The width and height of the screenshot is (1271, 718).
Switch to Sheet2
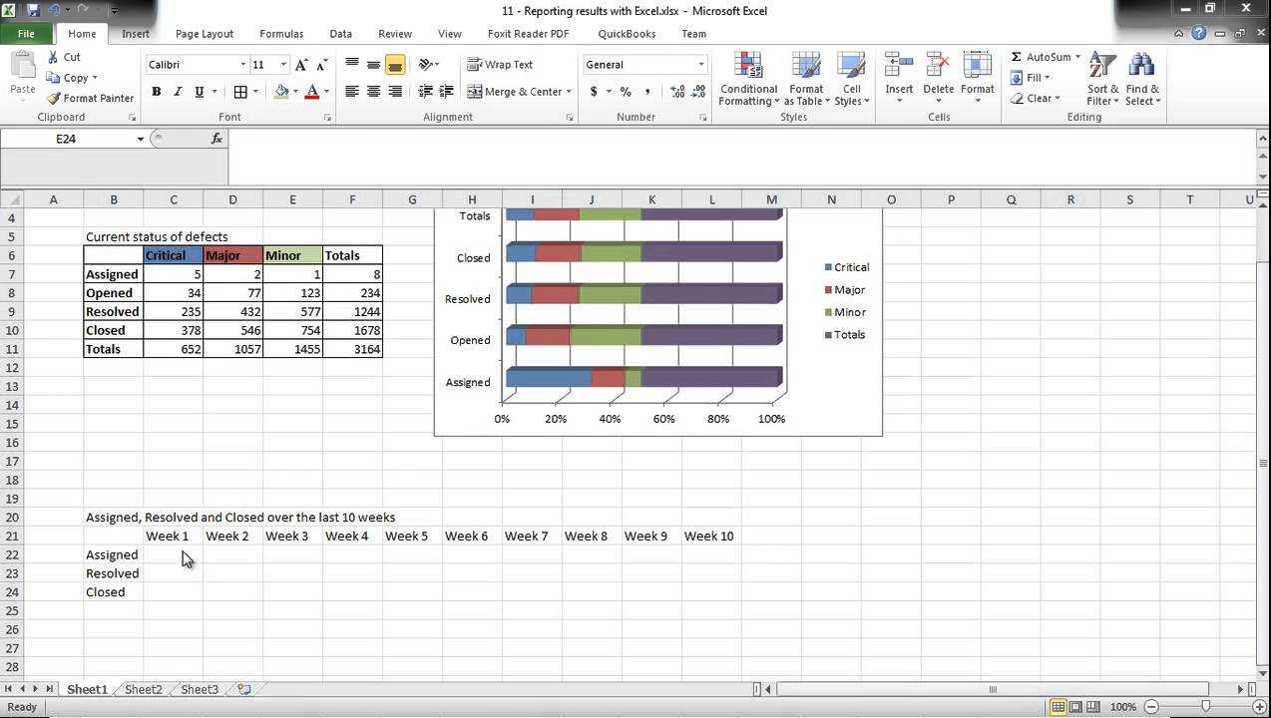142,689
